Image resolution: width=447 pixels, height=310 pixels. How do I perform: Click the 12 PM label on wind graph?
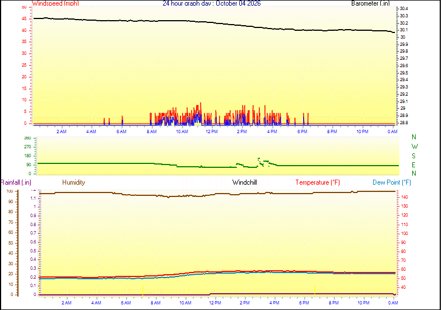212,131
